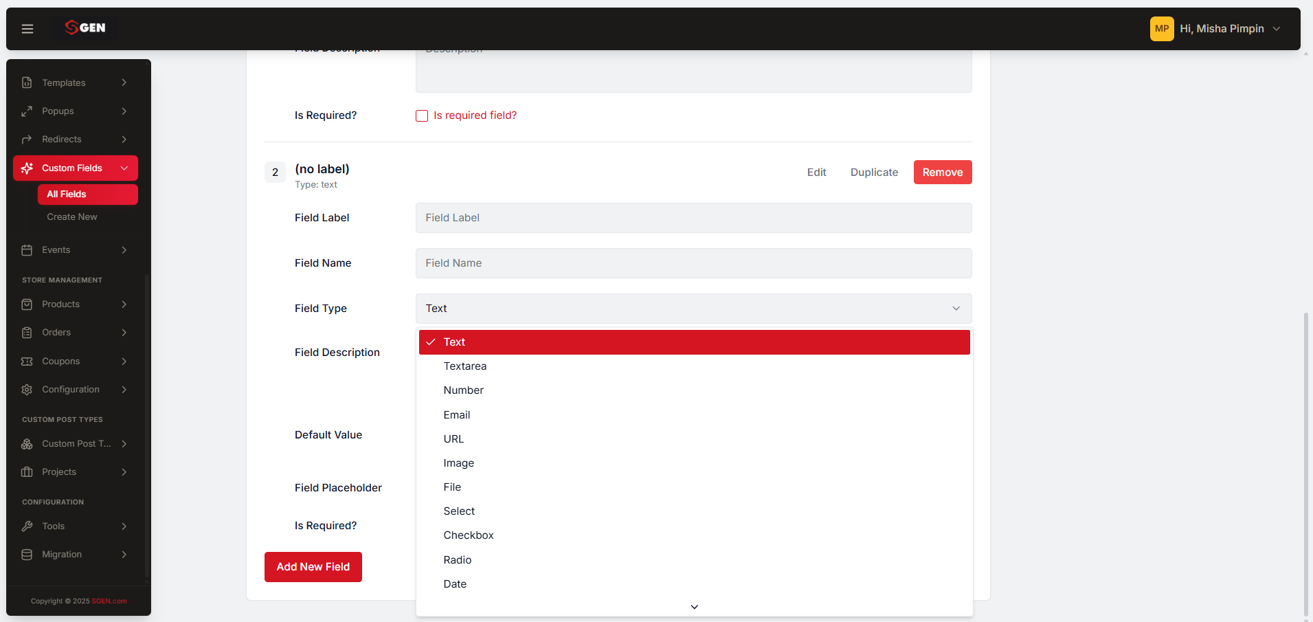Expand the Products menu chevron
This screenshot has height=622, width=1313.
(124, 304)
